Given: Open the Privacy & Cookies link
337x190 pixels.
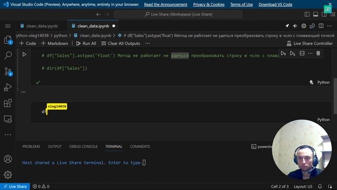Looking at the screenshot, I should [x=209, y=4].
